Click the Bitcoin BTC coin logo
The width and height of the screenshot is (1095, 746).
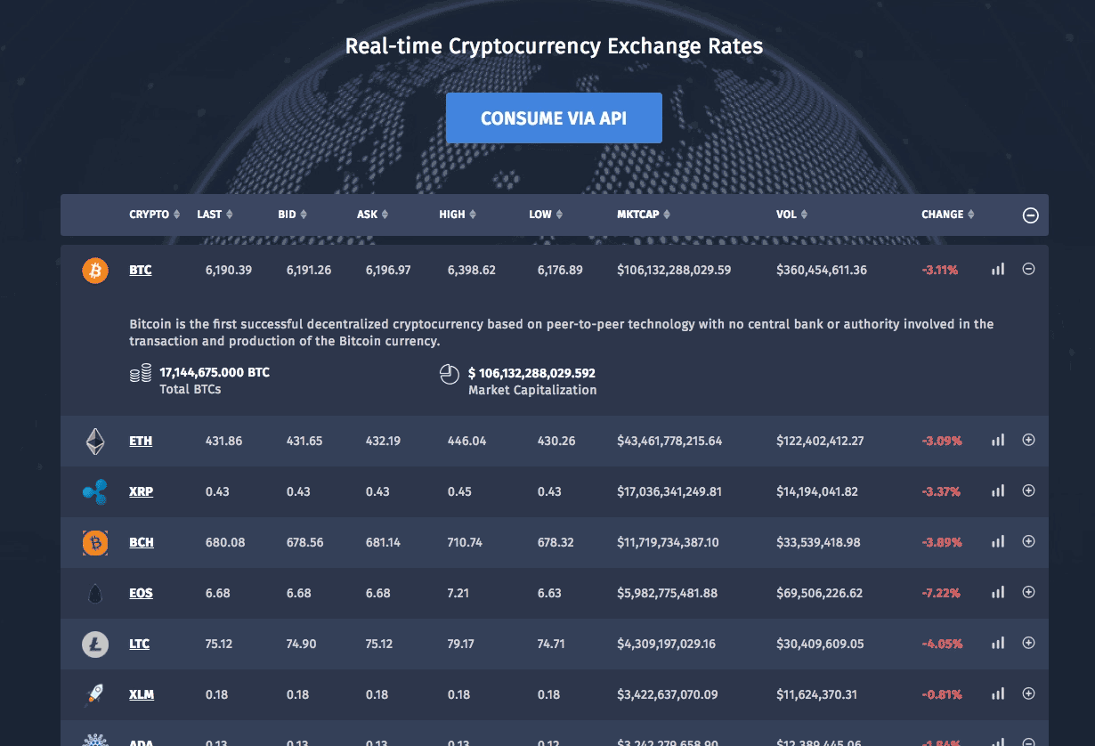coord(95,270)
